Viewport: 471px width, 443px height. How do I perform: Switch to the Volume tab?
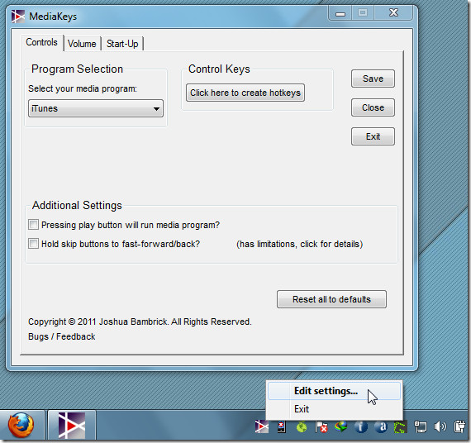click(x=82, y=44)
